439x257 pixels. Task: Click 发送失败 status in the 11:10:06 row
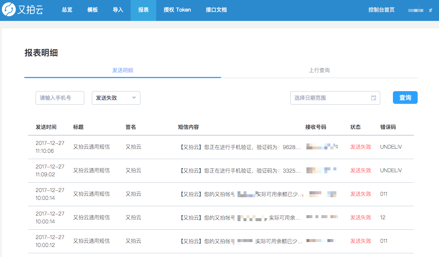[361, 147]
